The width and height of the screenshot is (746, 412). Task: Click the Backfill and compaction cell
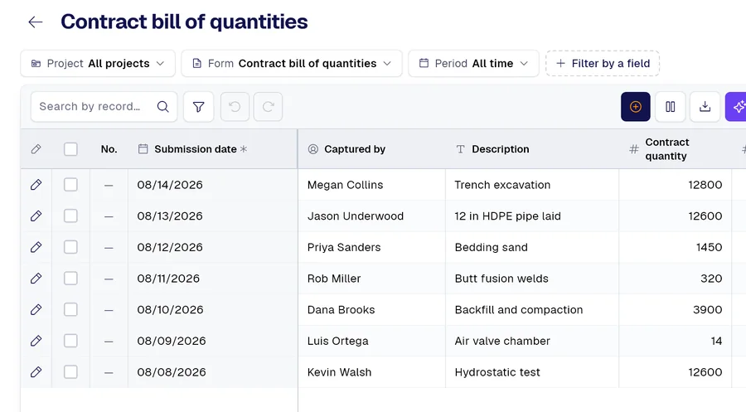coord(532,310)
